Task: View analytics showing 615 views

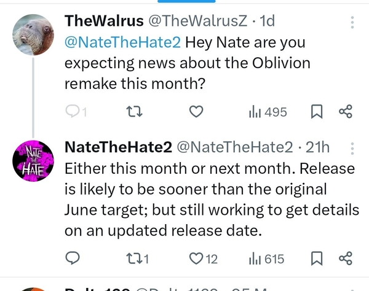Action: (266, 258)
